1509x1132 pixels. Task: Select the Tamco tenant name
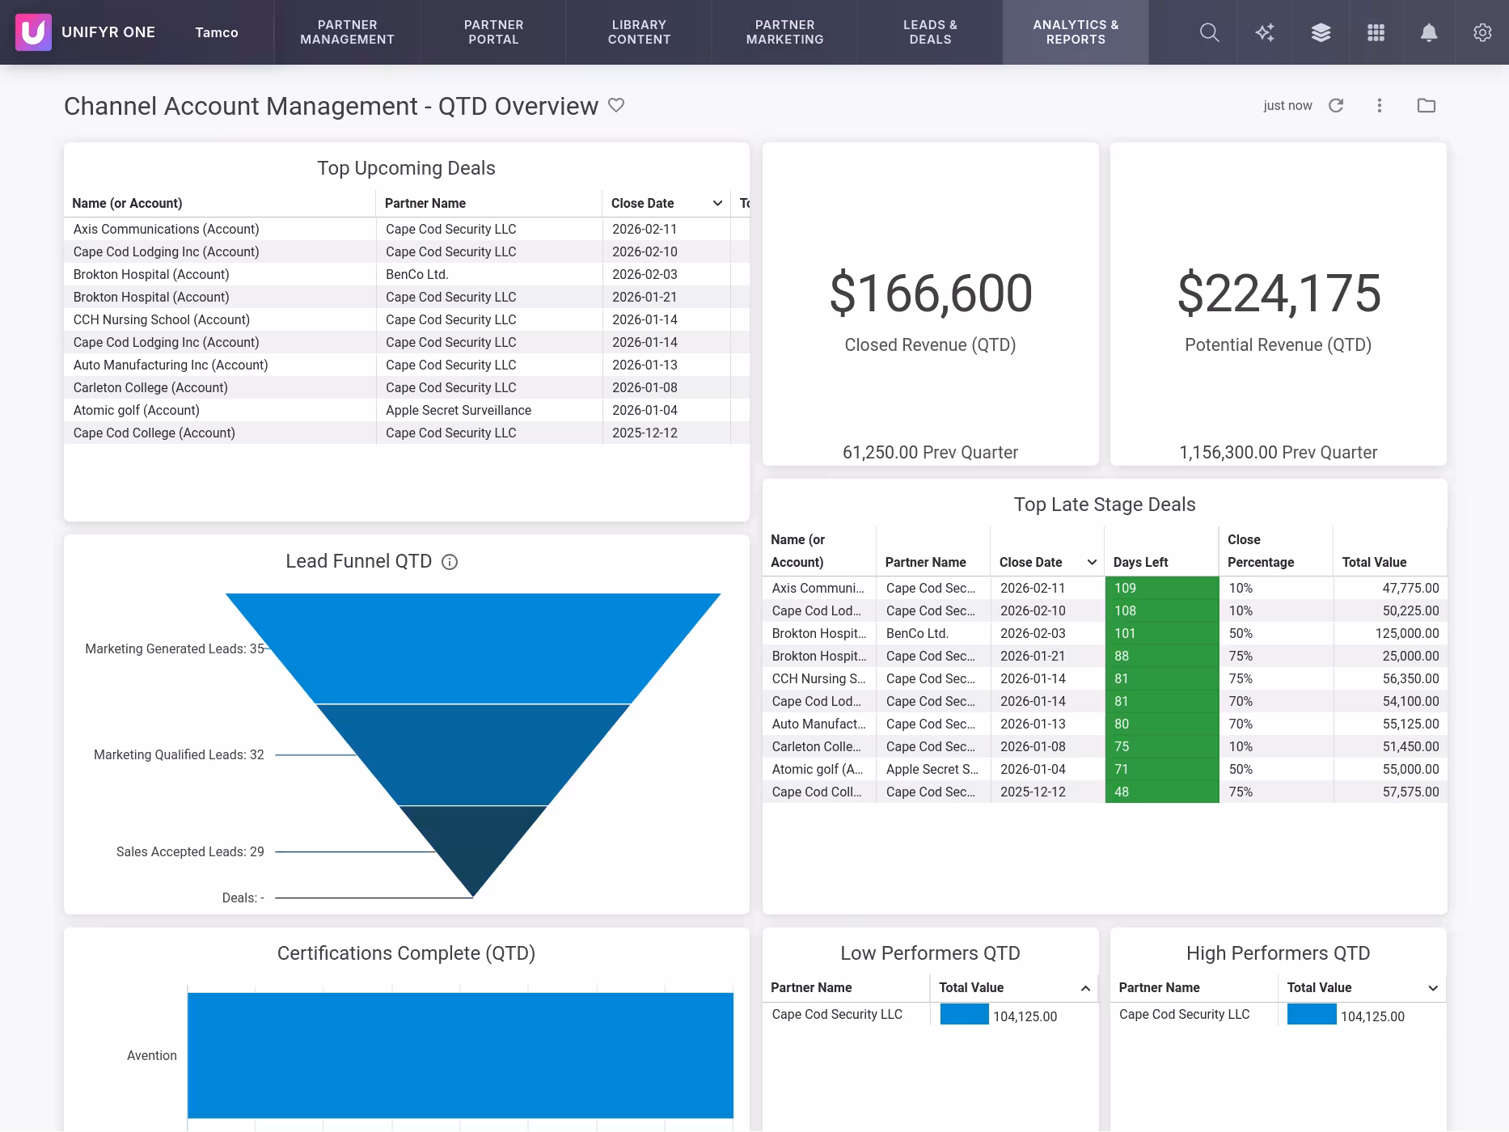217,32
